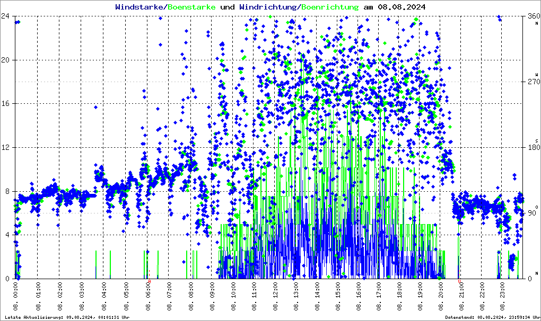The width and height of the screenshot is (541, 321).
Task: Click the 270 degree West axis label
Action: pos(531,82)
